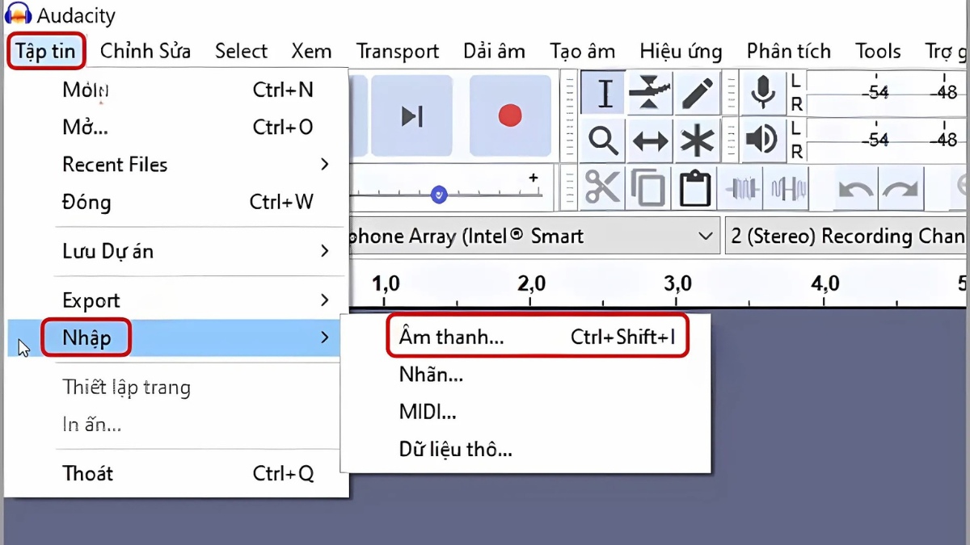
Task: Select the Zoom magnifier tool
Action: click(x=604, y=140)
